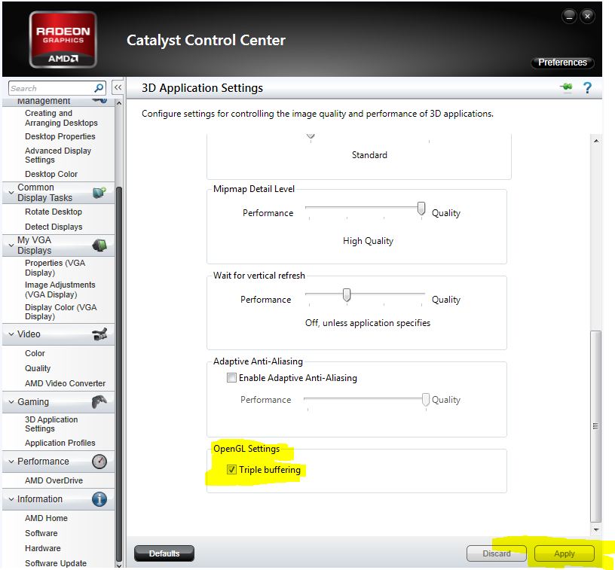Collapse Common Display Tasks section

[11, 192]
